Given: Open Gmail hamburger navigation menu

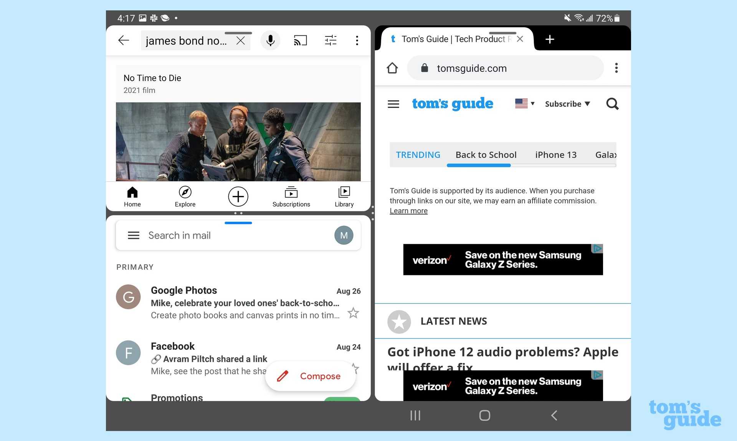Looking at the screenshot, I should point(133,235).
